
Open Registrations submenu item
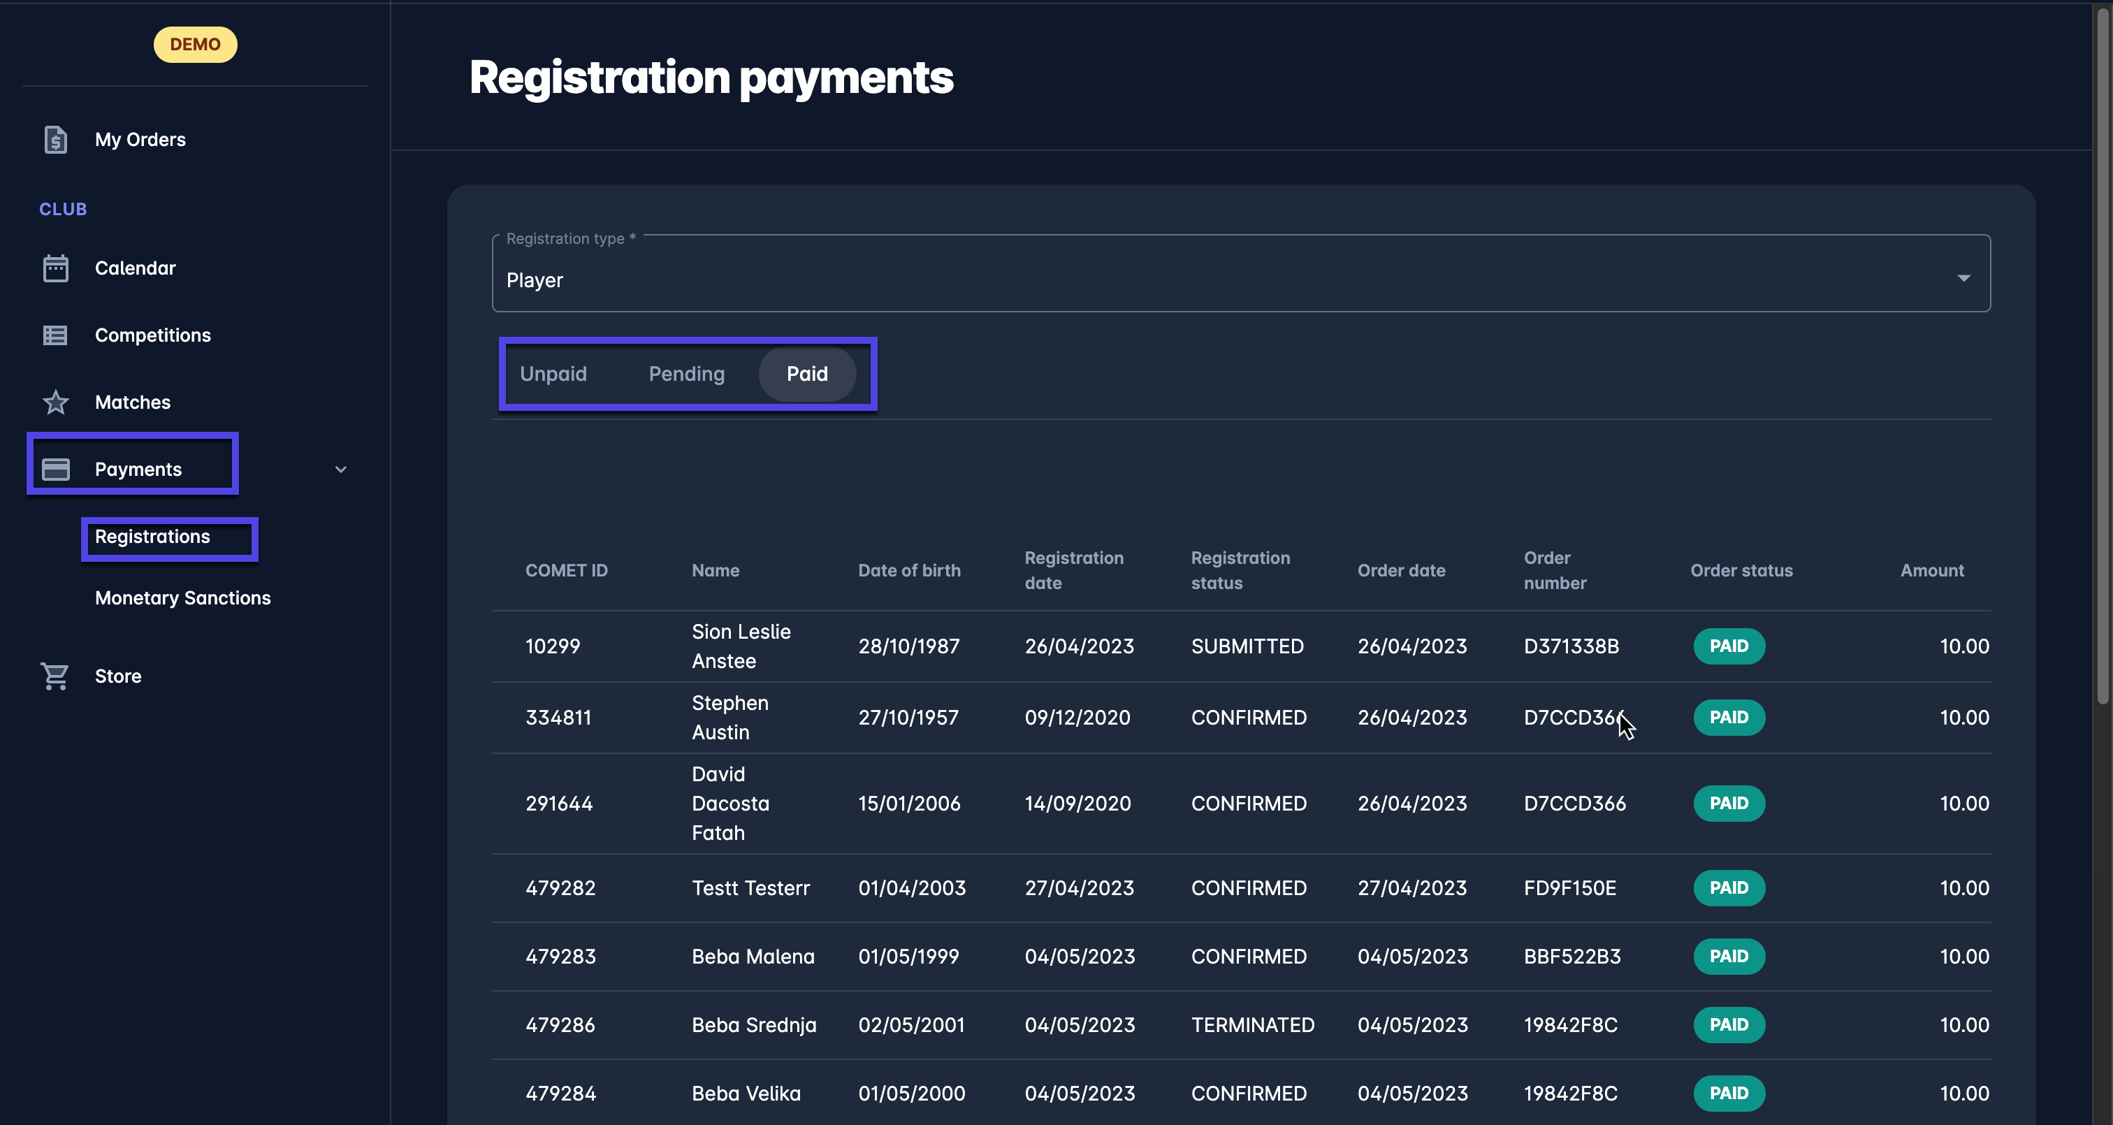(152, 537)
